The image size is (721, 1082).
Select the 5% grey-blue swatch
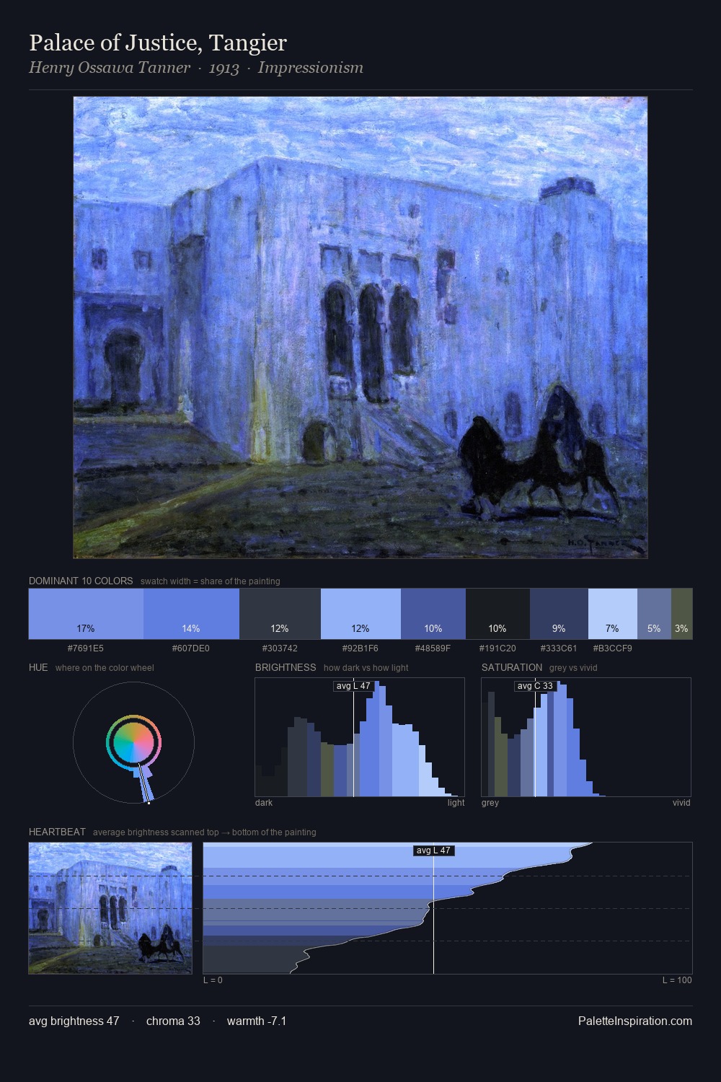coord(654,614)
